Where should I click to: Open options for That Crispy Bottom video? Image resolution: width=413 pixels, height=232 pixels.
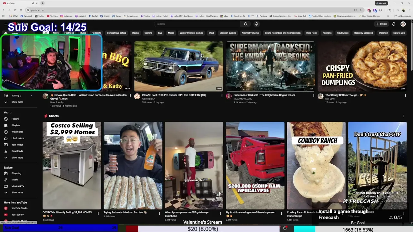coord(405,95)
